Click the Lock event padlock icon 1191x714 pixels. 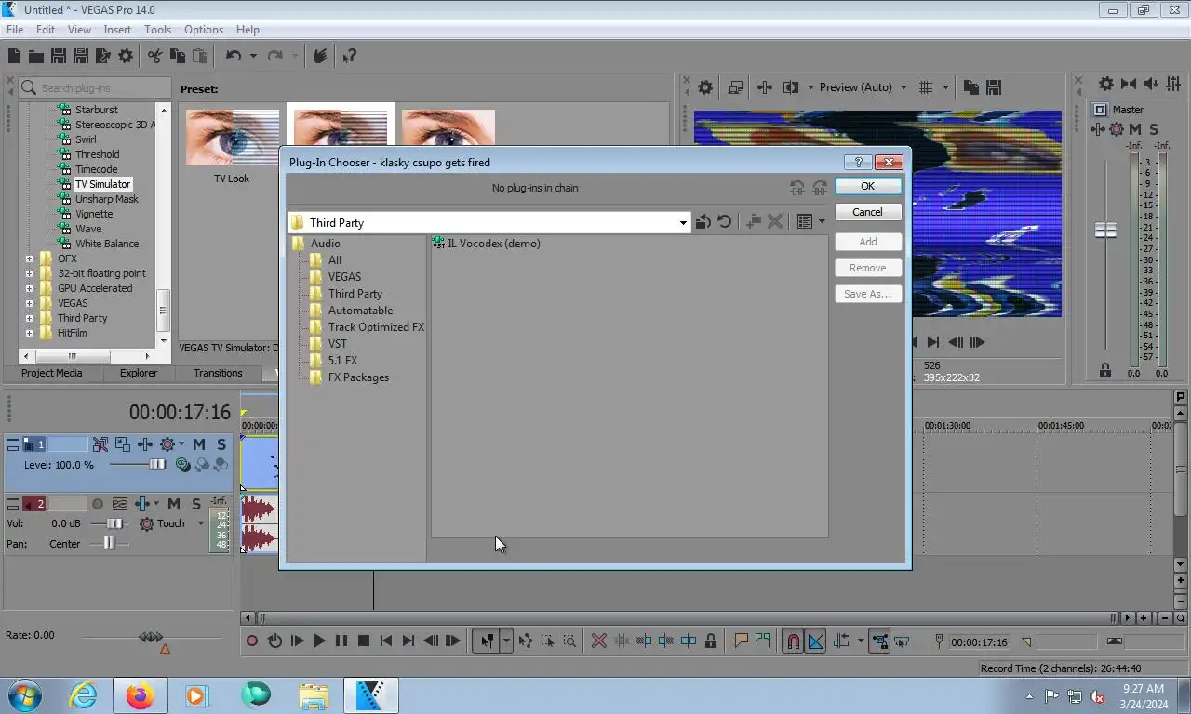coord(711,641)
